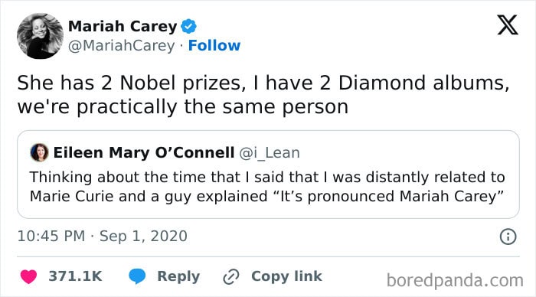The image size is (536, 297).
Task: Open the 10:45 PM · Sep 1, 2020 timestamp
Action: pyautogui.click(x=102, y=237)
